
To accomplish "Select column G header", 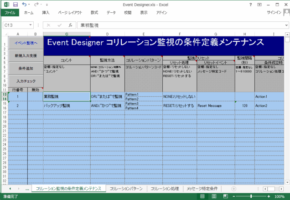I will 216,34.
